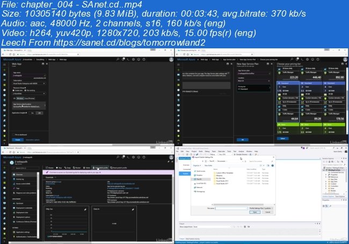Select S1 Standard pricing tier card
The image size is (349, 244).
288,102
